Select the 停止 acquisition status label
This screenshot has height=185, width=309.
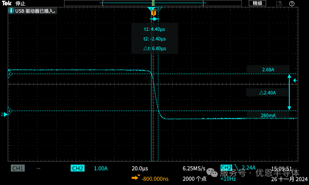[20, 3]
